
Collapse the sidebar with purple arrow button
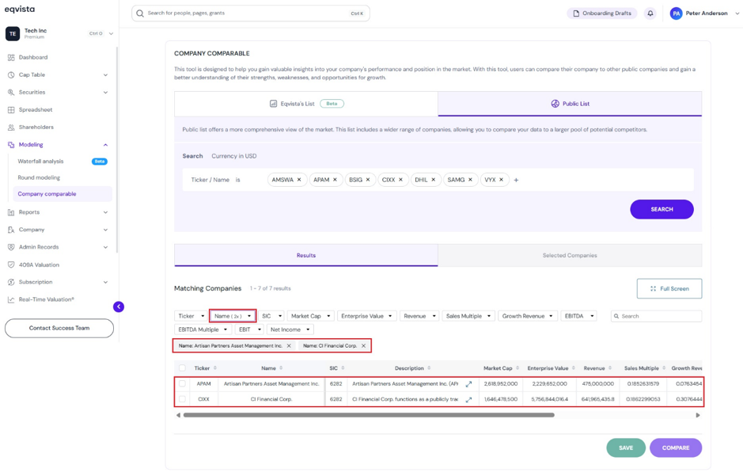click(119, 307)
